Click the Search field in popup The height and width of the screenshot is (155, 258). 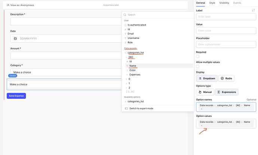[158, 15]
